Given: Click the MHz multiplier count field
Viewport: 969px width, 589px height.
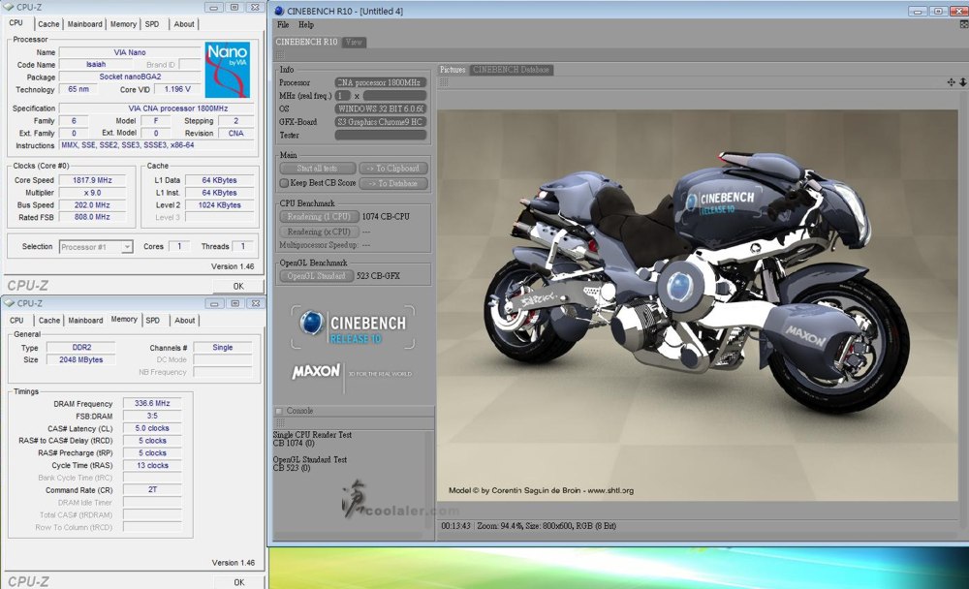Looking at the screenshot, I should click(342, 96).
